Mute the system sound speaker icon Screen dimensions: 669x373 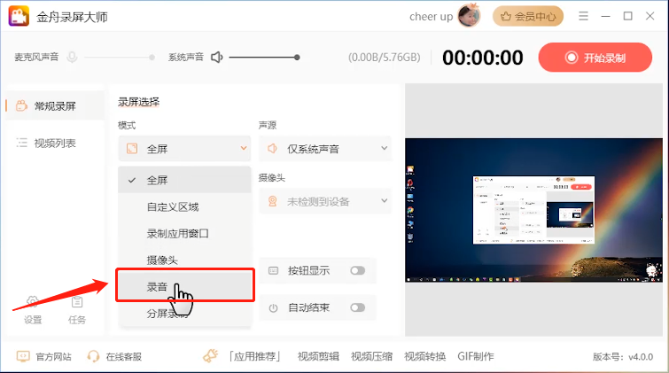[217, 57]
